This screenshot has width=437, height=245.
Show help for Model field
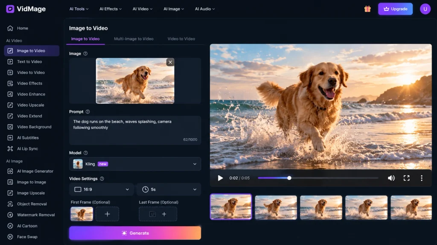pyautogui.click(x=85, y=153)
